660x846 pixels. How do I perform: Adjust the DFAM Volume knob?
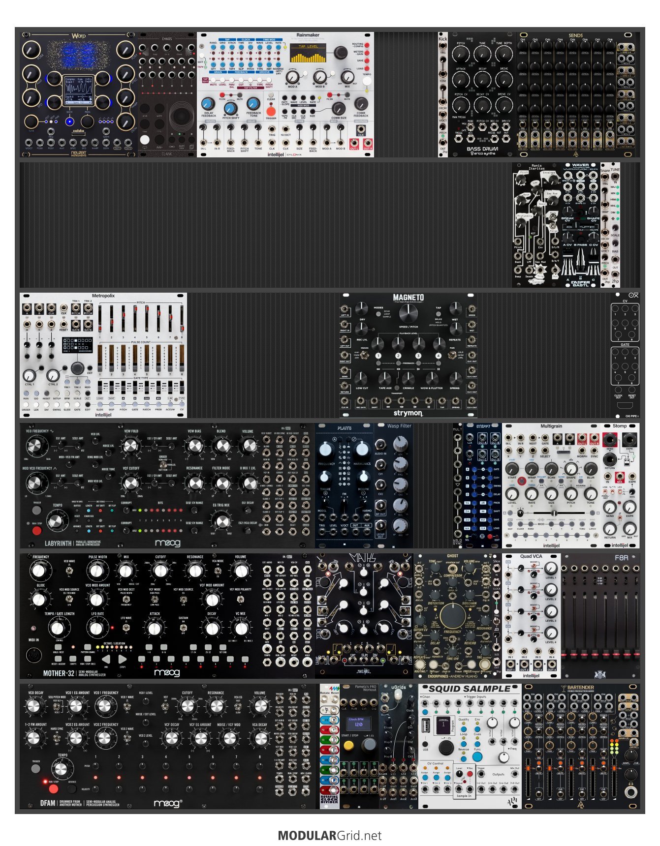tap(260, 707)
